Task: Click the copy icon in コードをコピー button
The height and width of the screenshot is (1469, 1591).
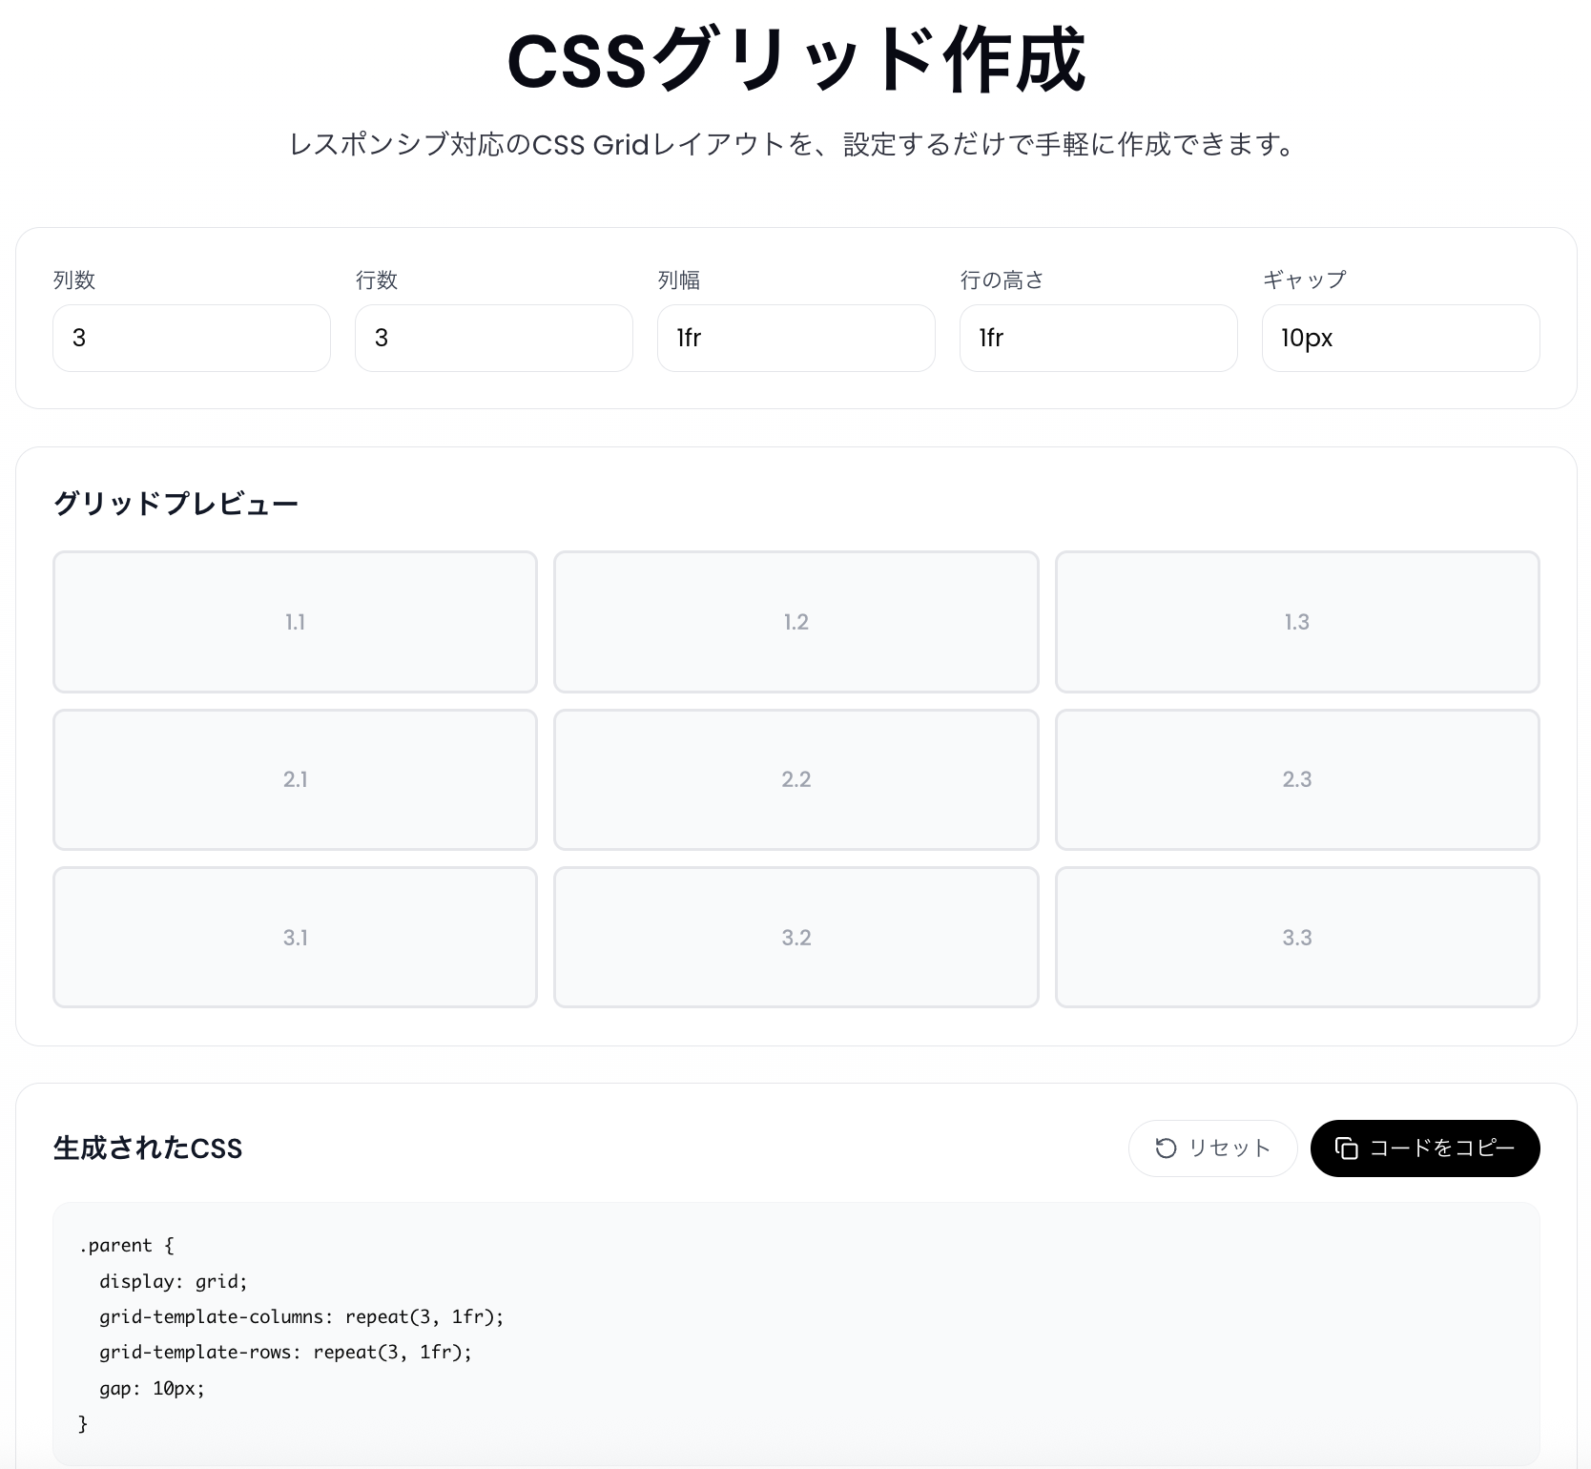Action: [x=1347, y=1148]
